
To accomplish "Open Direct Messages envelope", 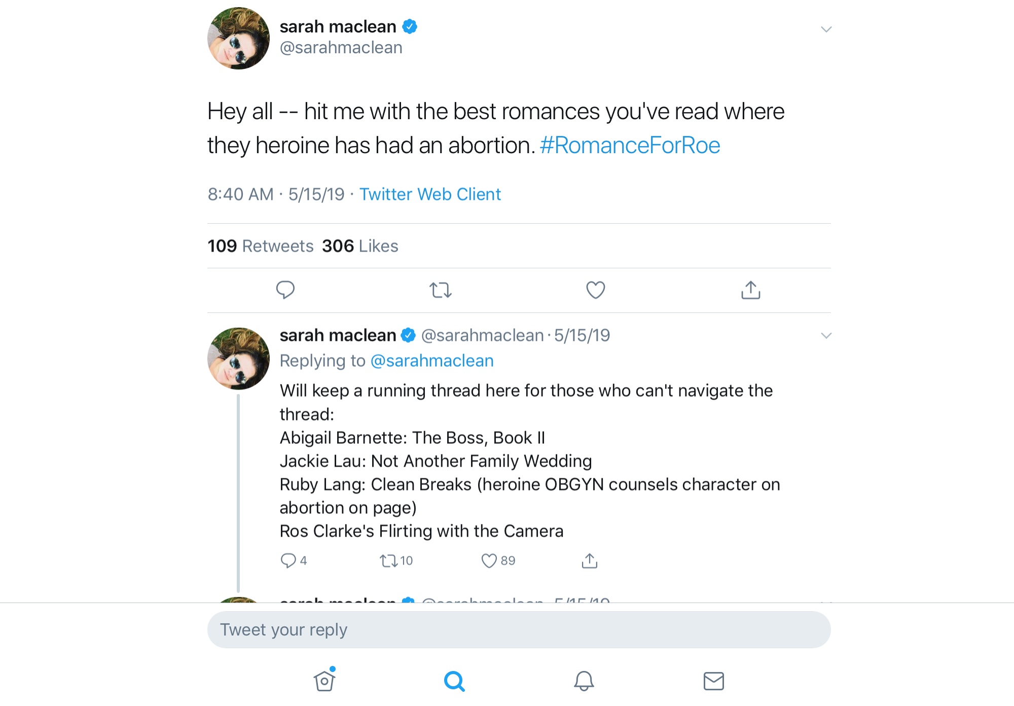I will point(713,681).
